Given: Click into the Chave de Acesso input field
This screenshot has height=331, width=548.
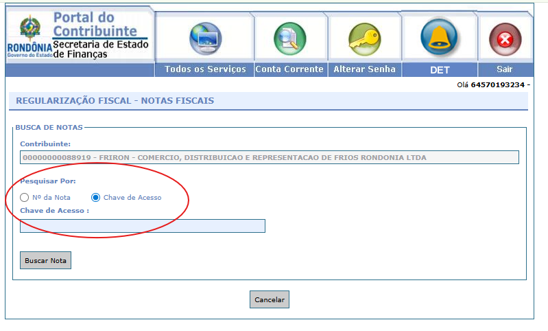Looking at the screenshot, I should tap(143, 226).
